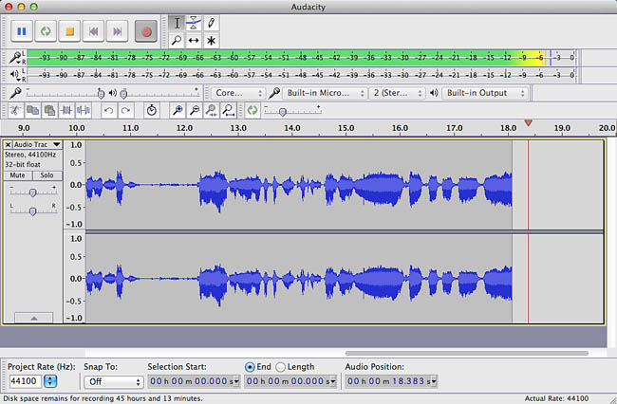Open the Core Audio host dropdown
617x404 pixels.
tap(237, 93)
